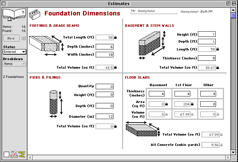Click the footings Depth (inches) field
This screenshot has width=238, height=162.
coord(105,47)
